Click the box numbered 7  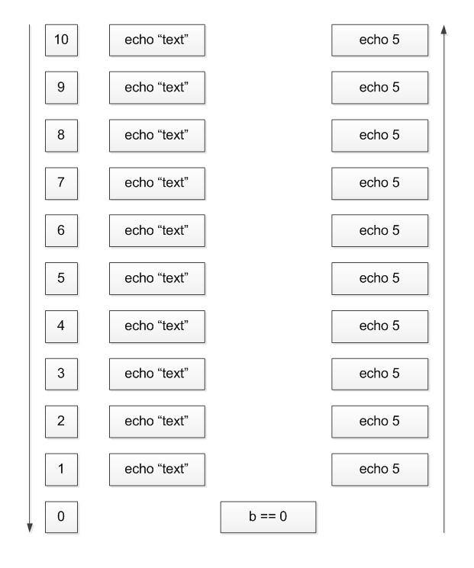point(61,183)
